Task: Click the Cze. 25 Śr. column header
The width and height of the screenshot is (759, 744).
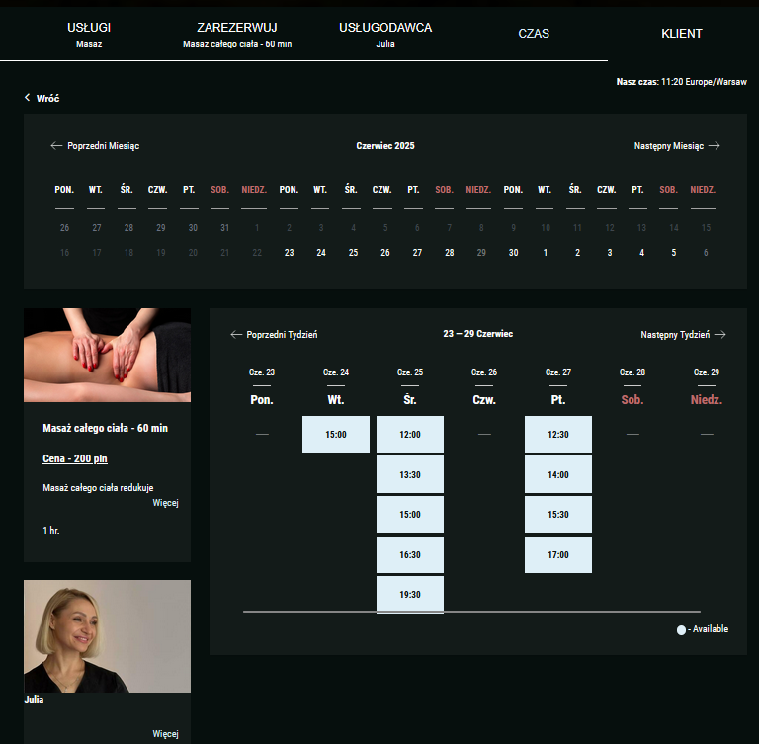Action: (410, 386)
